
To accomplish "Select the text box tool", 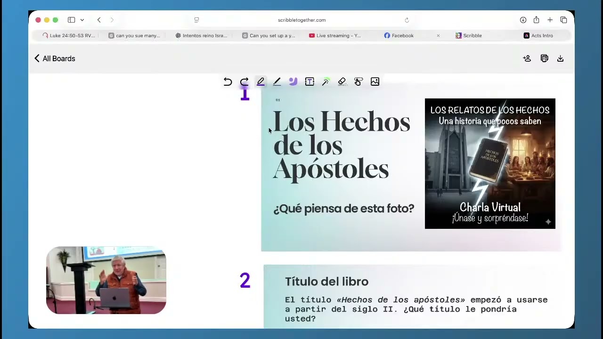I will (x=310, y=82).
